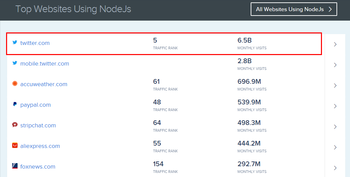
Task: Click the AliExpress logo icon
Action: point(15,146)
